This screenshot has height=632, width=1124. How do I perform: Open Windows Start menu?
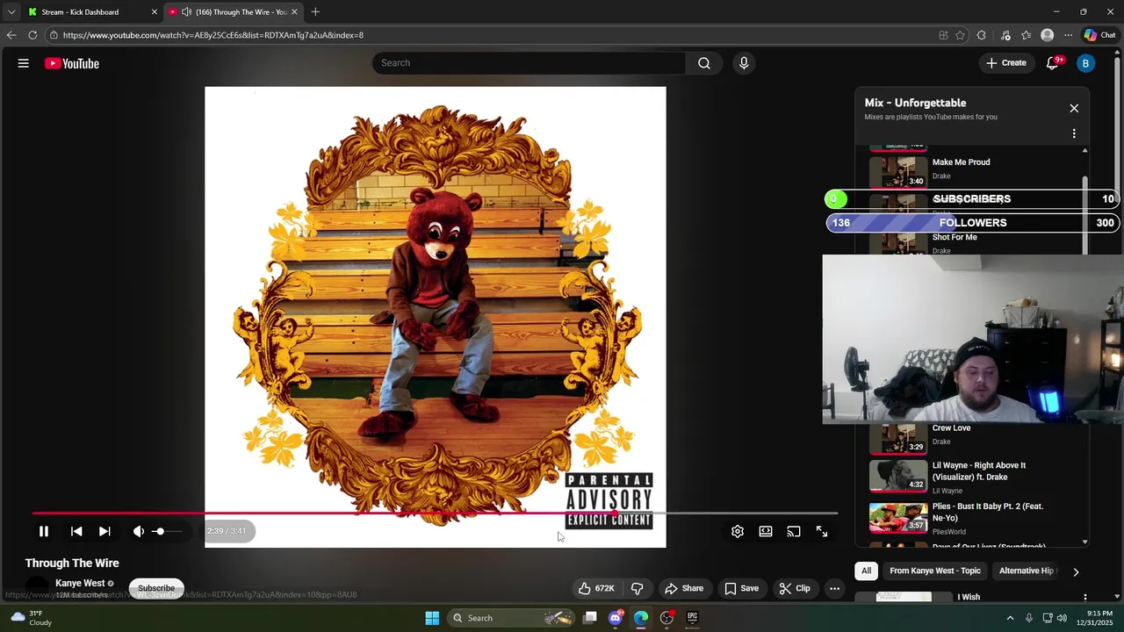(432, 618)
